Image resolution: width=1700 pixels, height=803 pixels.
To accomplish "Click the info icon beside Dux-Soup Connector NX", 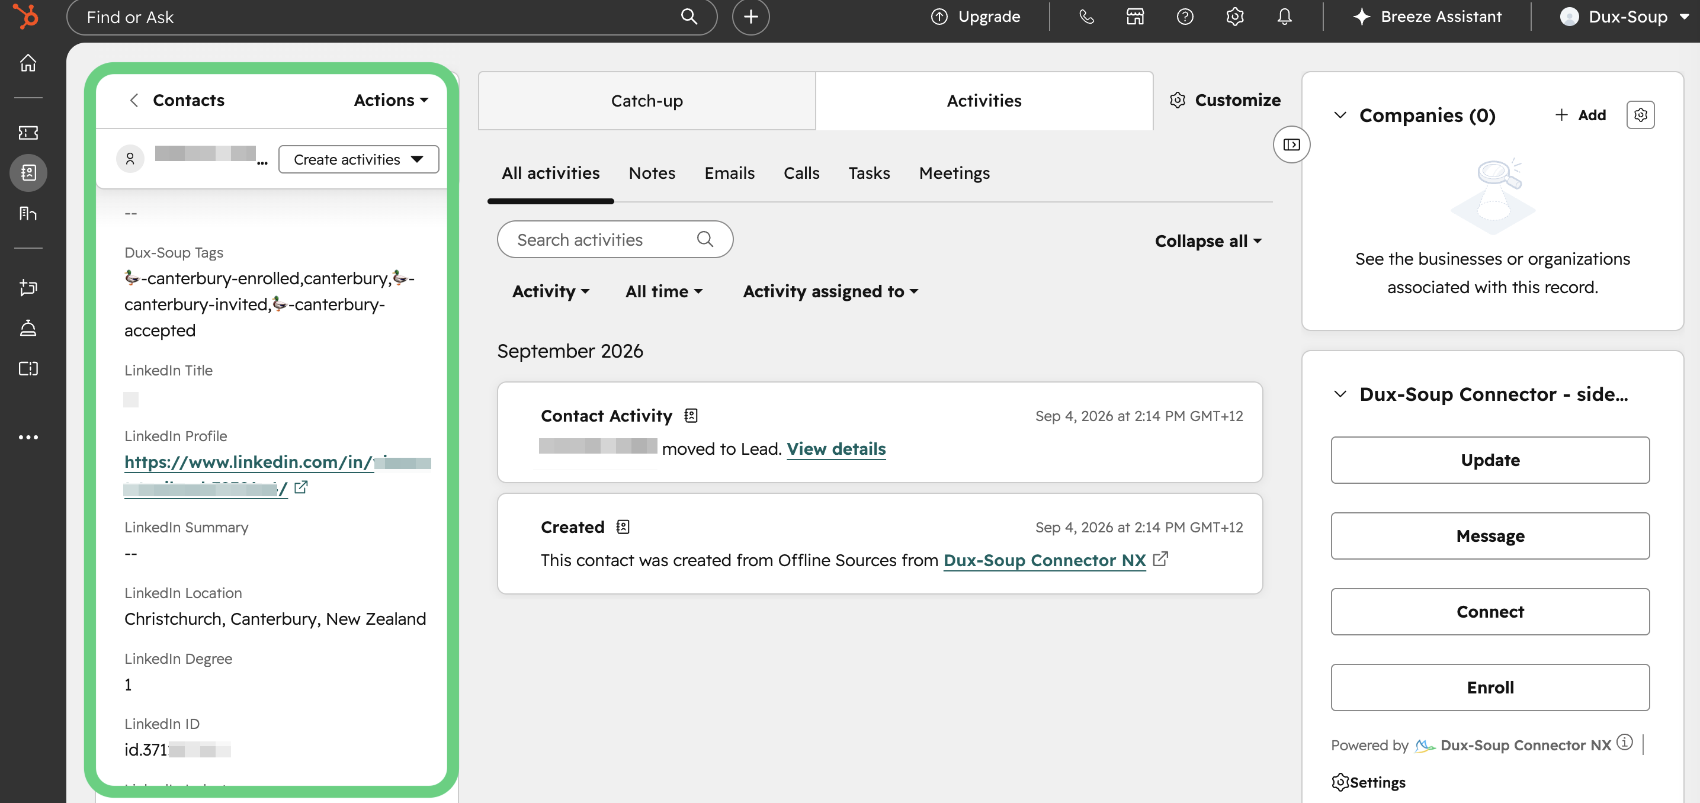I will [1625, 742].
